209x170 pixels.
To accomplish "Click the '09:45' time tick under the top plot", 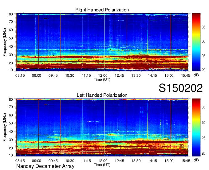I will tap(53, 75).
